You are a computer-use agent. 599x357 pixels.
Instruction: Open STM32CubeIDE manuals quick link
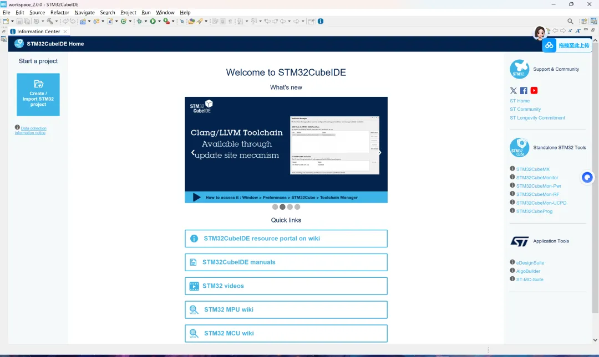click(286, 262)
